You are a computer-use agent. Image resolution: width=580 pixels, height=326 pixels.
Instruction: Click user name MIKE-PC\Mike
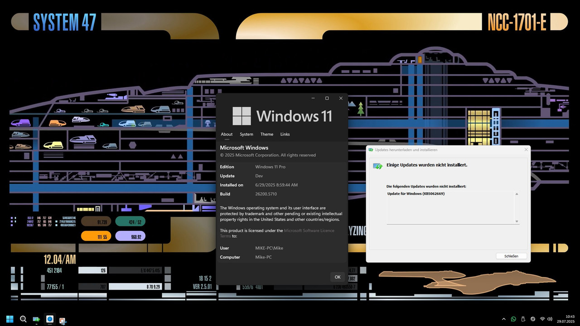coord(270,248)
